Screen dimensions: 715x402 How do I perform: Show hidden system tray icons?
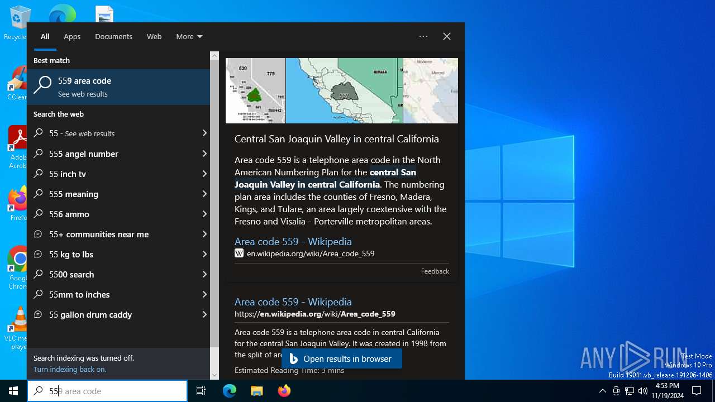click(x=602, y=391)
